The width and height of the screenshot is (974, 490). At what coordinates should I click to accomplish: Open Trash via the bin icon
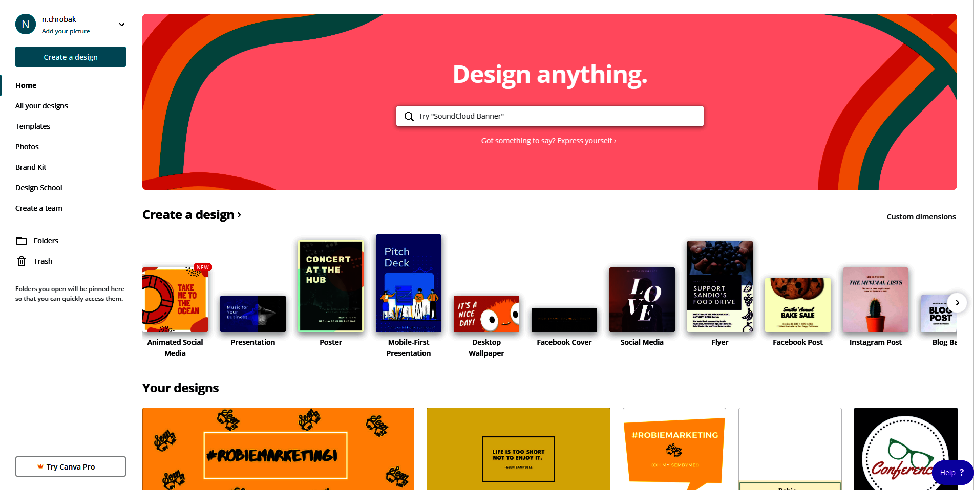point(22,261)
